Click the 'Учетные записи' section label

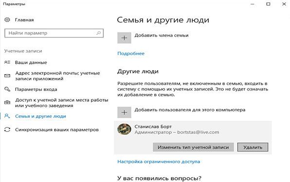click(23, 51)
